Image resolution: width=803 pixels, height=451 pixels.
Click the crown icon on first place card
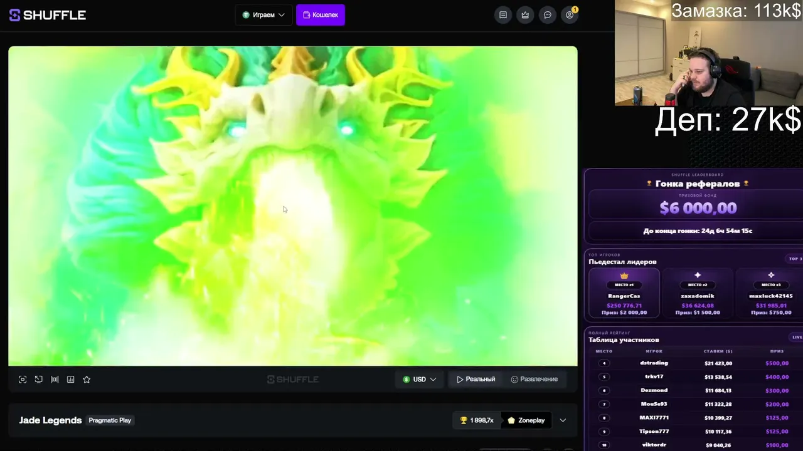(x=624, y=276)
